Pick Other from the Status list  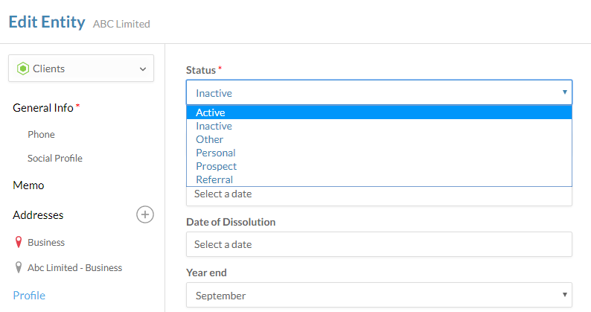pos(209,139)
